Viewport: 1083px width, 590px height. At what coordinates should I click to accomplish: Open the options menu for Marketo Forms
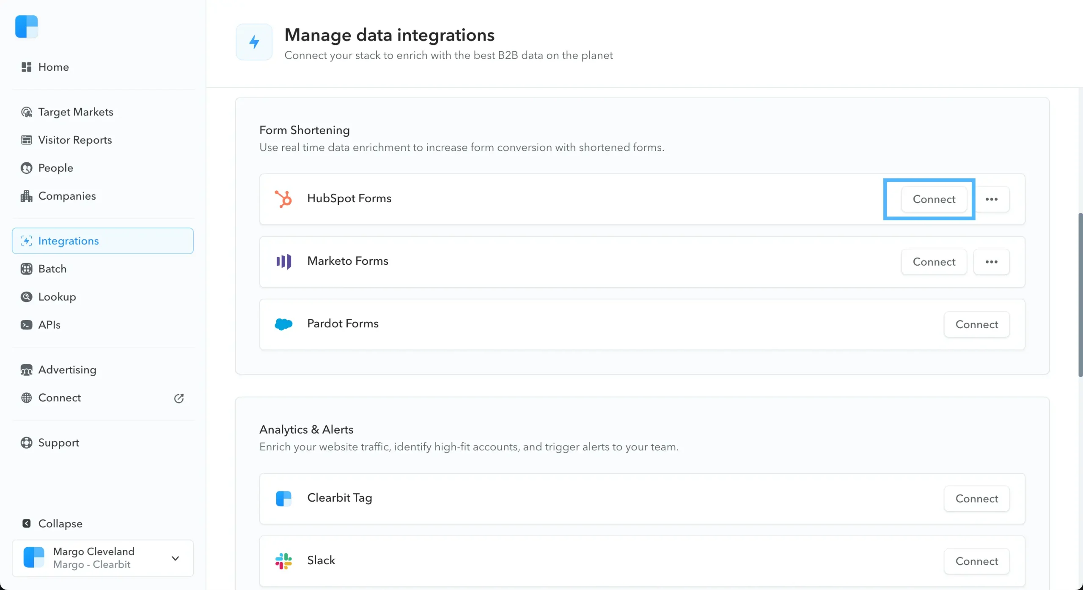coord(992,261)
